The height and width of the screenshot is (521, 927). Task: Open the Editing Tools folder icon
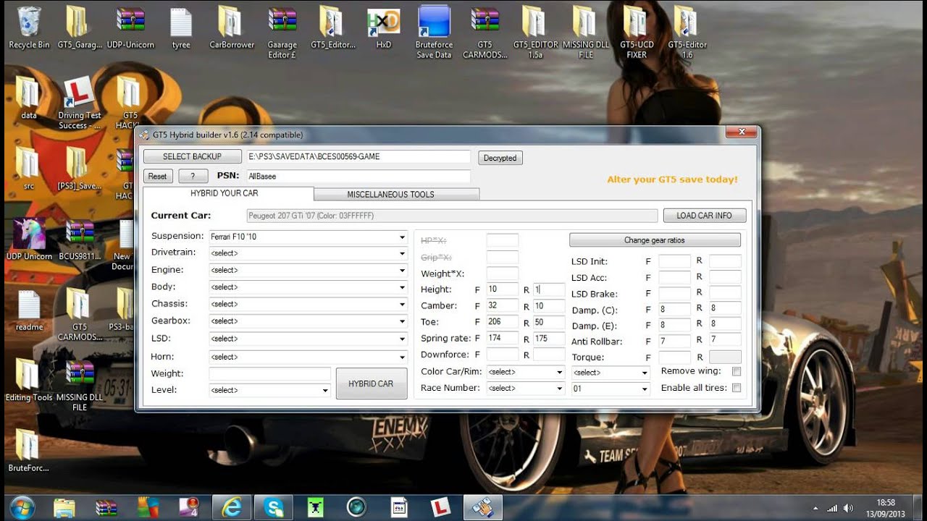29,381
